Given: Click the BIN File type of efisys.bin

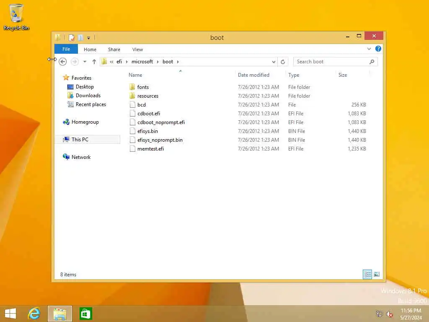Looking at the screenshot, I should tap(297, 131).
